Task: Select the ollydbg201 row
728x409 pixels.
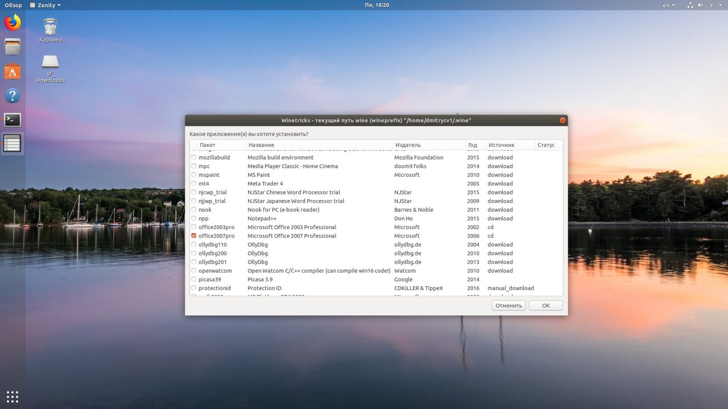Action: pyautogui.click(x=376, y=262)
